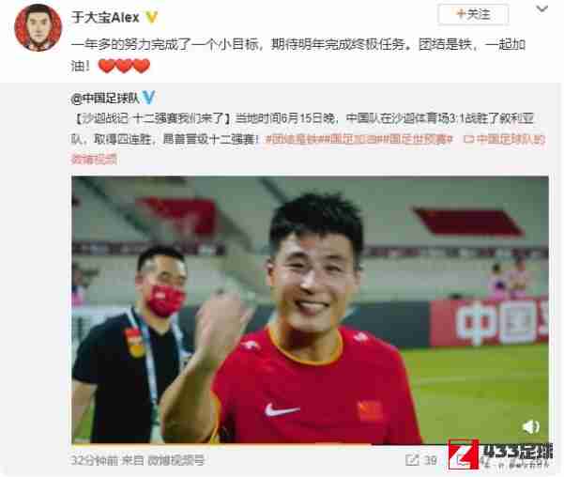Open the 微博视频号 source link
The height and width of the screenshot is (477, 564).
coord(176,460)
